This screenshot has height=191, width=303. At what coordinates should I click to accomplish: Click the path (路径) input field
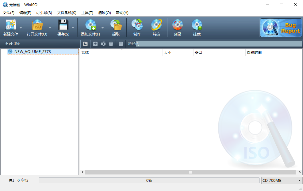[x=219, y=44]
